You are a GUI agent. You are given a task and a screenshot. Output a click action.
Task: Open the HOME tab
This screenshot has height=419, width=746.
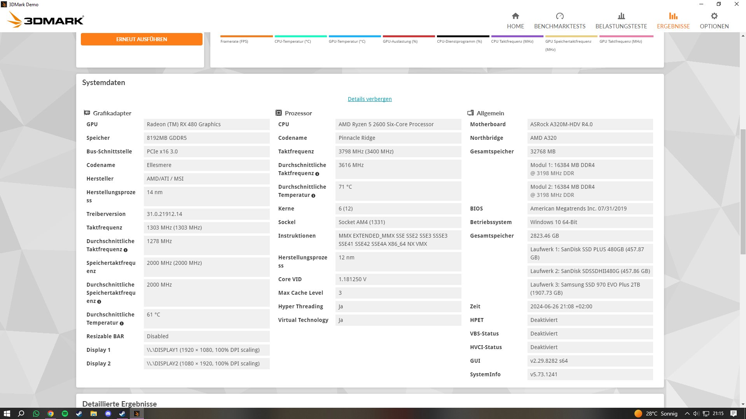515,21
